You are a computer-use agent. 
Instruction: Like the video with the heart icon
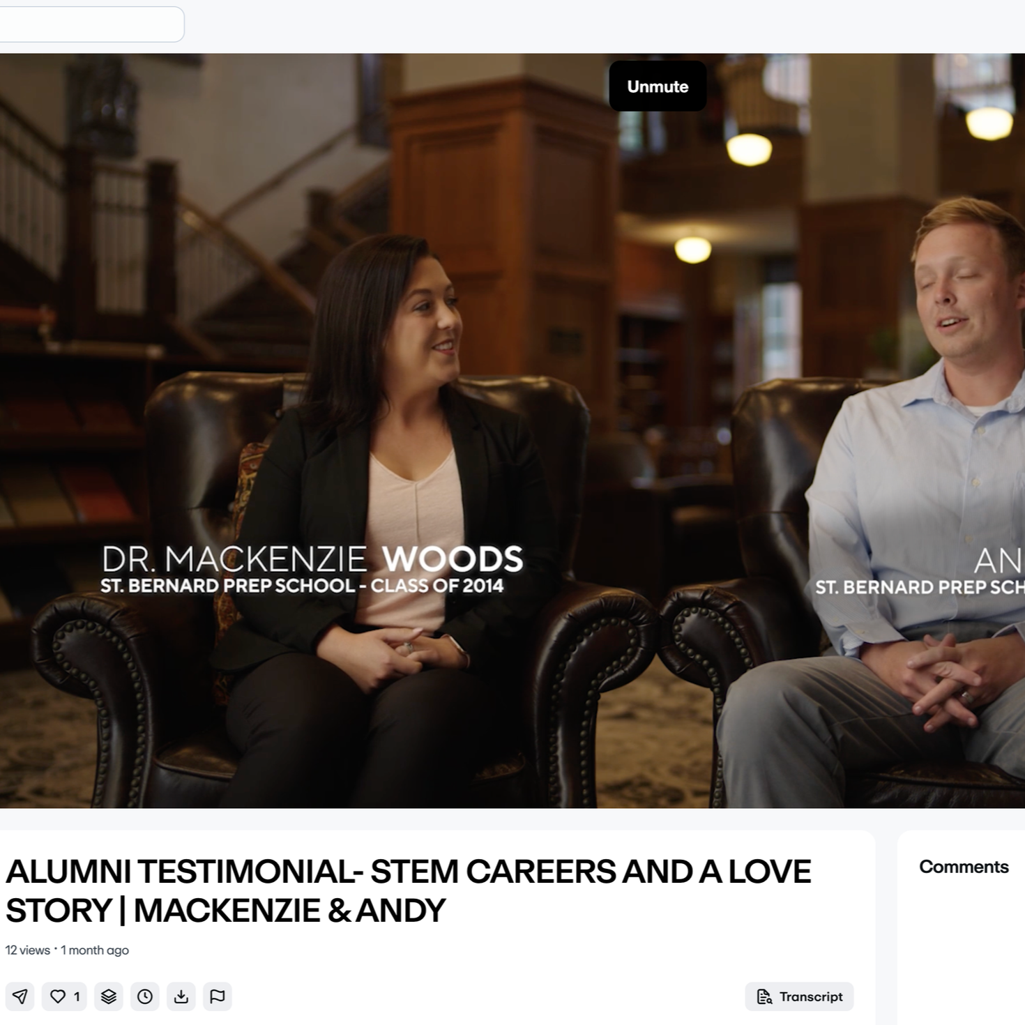[58, 996]
